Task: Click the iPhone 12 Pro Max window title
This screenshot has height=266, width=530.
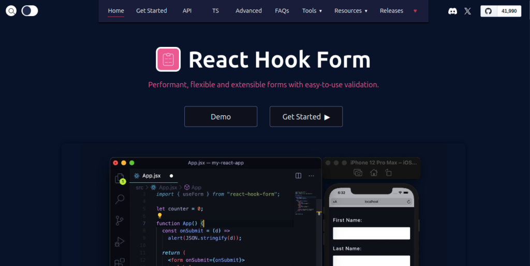Action: click(385, 163)
